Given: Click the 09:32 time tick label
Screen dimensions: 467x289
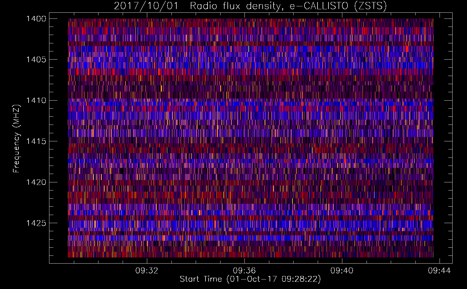Looking at the screenshot, I should click(x=147, y=271).
